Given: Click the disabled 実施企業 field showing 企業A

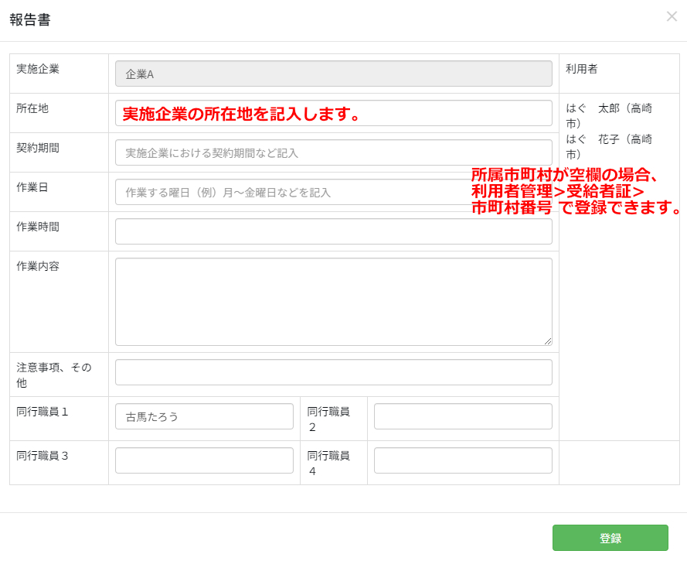Looking at the screenshot, I should coord(333,74).
